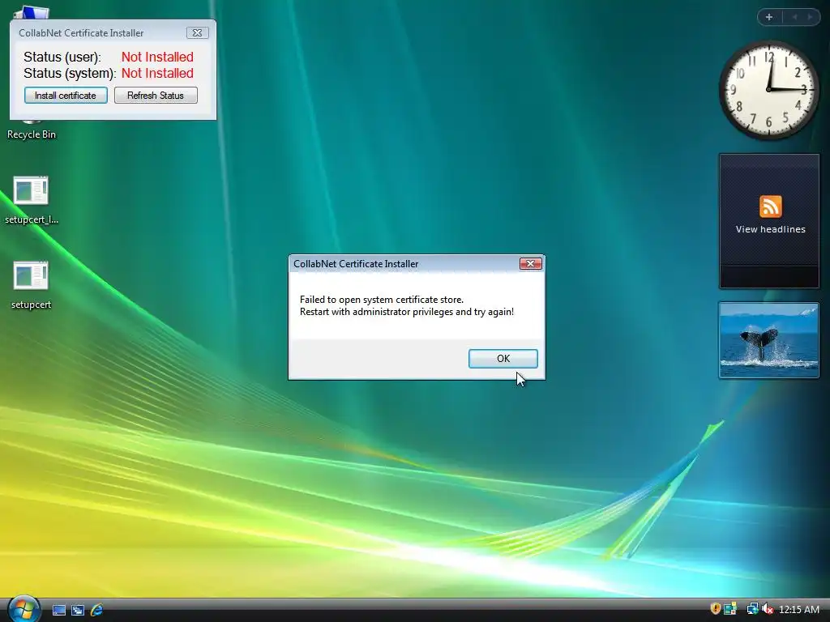The width and height of the screenshot is (830, 622).
Task: Open the Windows Security shield tray icon
Action: [x=715, y=609]
